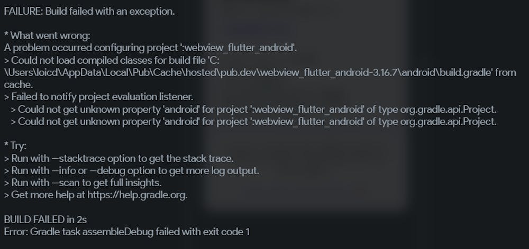Click the first 'Could not get unknown property' line

pyautogui.click(x=257, y=109)
